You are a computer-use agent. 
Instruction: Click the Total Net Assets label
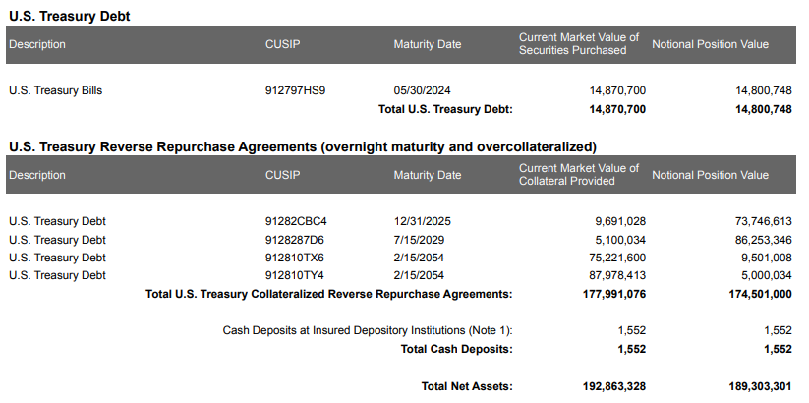coord(467,386)
